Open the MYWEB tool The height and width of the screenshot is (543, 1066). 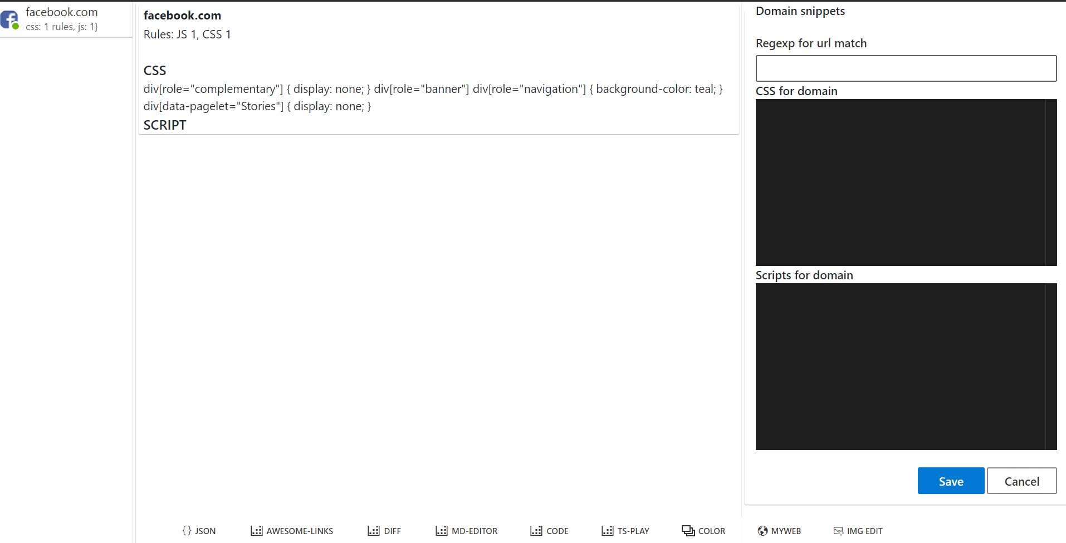779,531
